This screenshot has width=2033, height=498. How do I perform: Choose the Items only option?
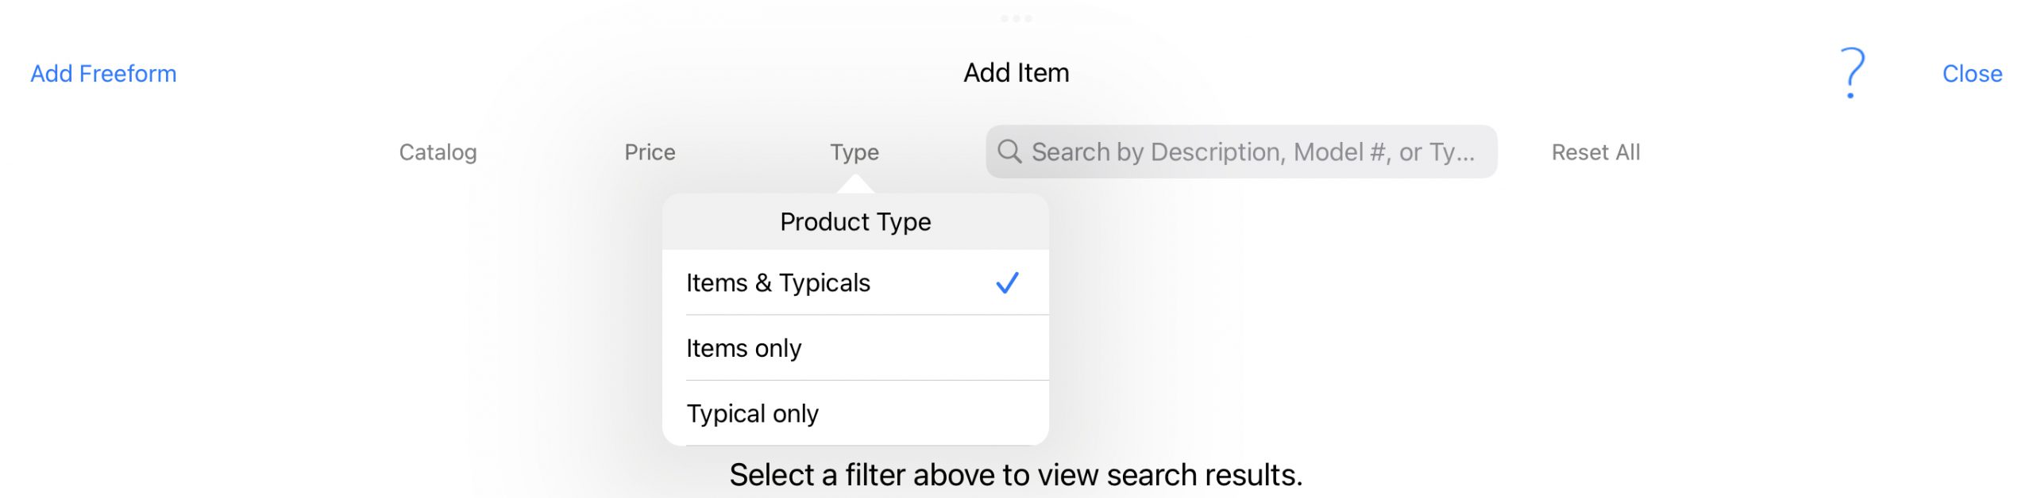pos(855,348)
